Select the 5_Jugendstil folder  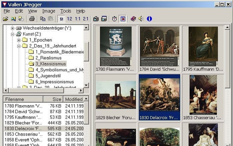[48, 76]
